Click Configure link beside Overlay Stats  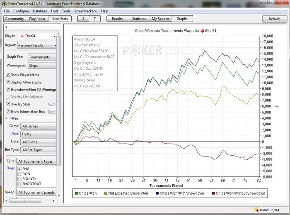pyautogui.click(x=52, y=104)
